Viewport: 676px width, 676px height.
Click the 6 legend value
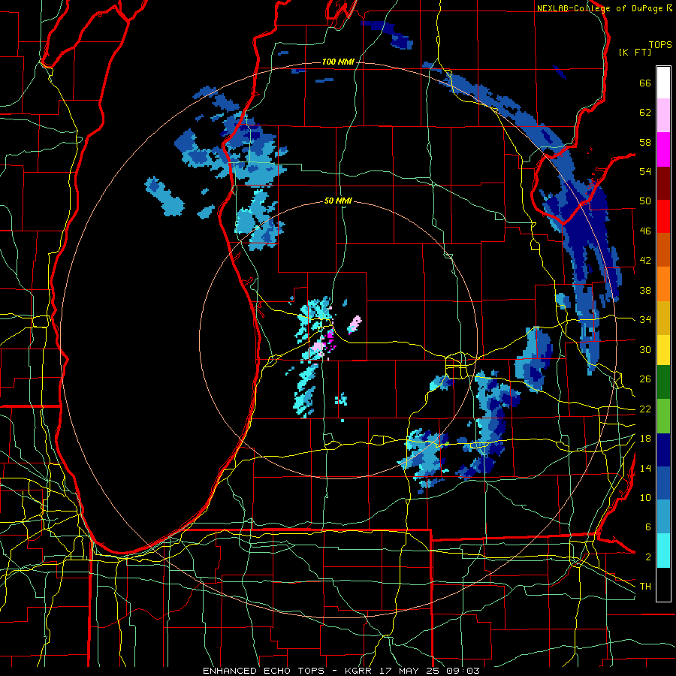point(648,527)
